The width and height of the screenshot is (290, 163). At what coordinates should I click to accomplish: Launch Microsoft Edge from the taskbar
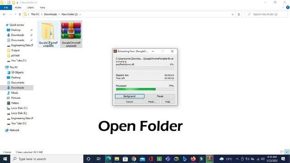[x=108, y=159]
